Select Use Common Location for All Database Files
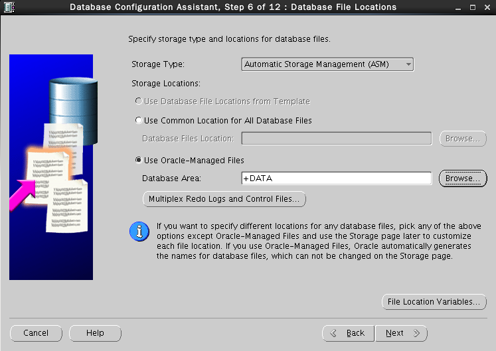Screen dimensions: 496x351 point(139,121)
